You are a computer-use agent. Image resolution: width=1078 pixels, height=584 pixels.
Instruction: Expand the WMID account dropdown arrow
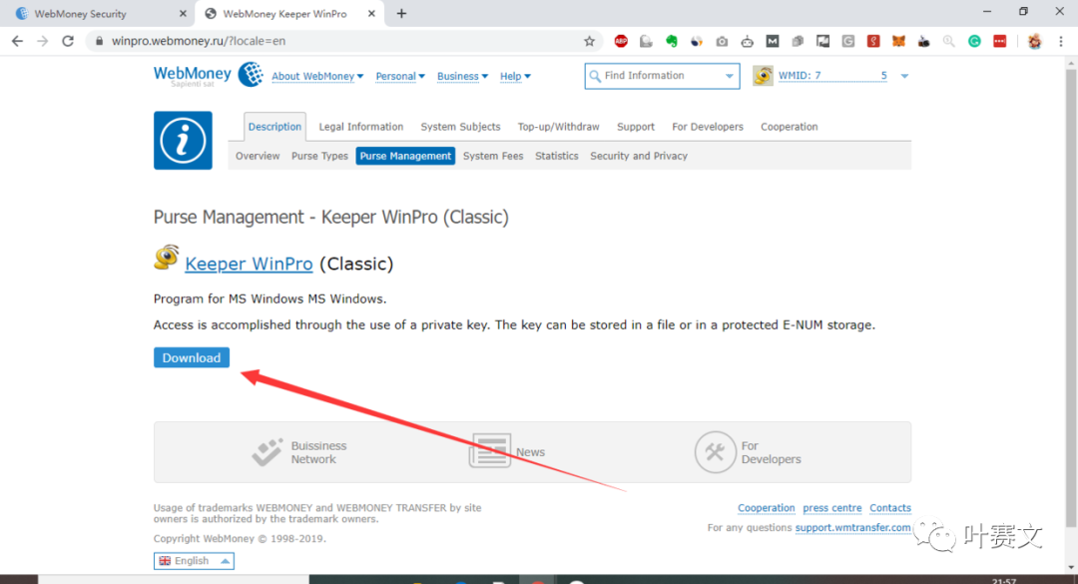click(x=904, y=76)
